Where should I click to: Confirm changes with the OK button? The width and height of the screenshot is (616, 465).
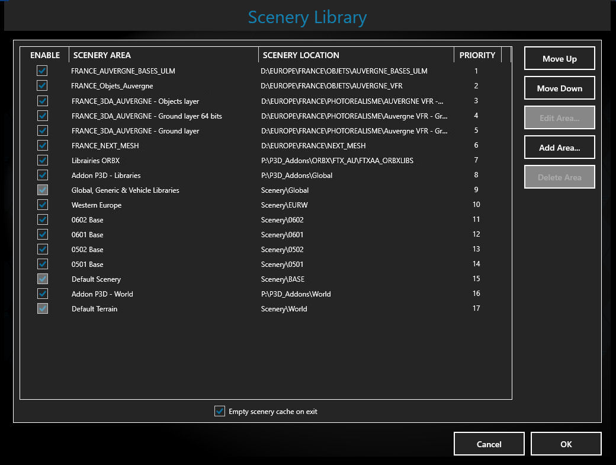pyautogui.click(x=566, y=444)
